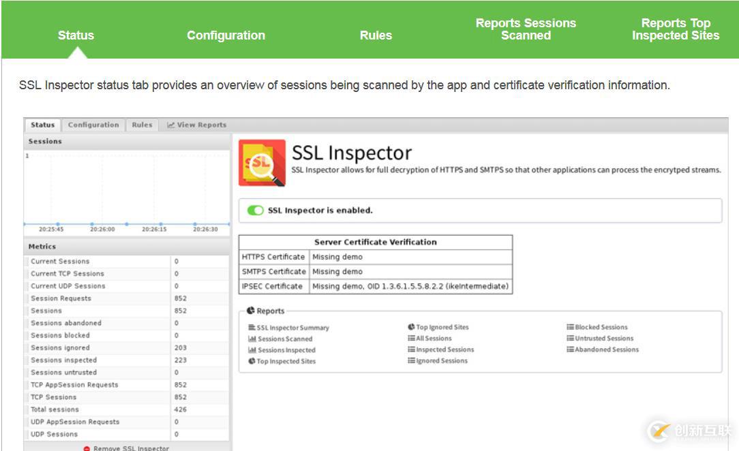This screenshot has height=451, width=739.
Task: Click Abandoned Sessions list icon
Action: click(571, 349)
